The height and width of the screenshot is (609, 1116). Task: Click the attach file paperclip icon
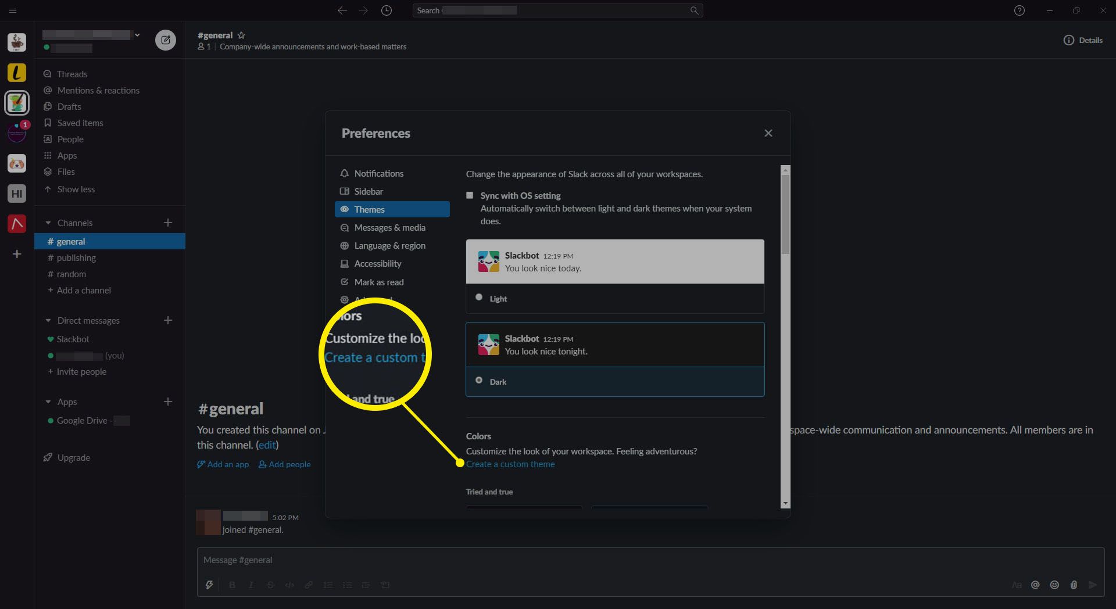pyautogui.click(x=1074, y=585)
